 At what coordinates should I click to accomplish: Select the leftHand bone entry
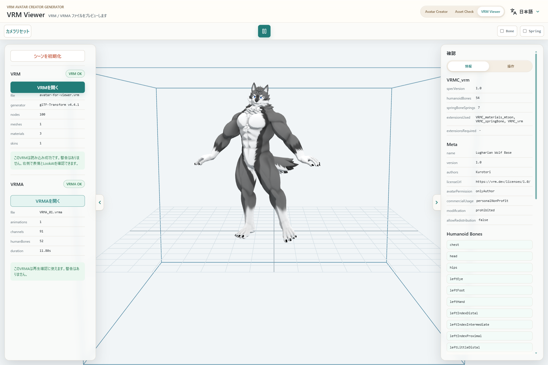point(489,302)
